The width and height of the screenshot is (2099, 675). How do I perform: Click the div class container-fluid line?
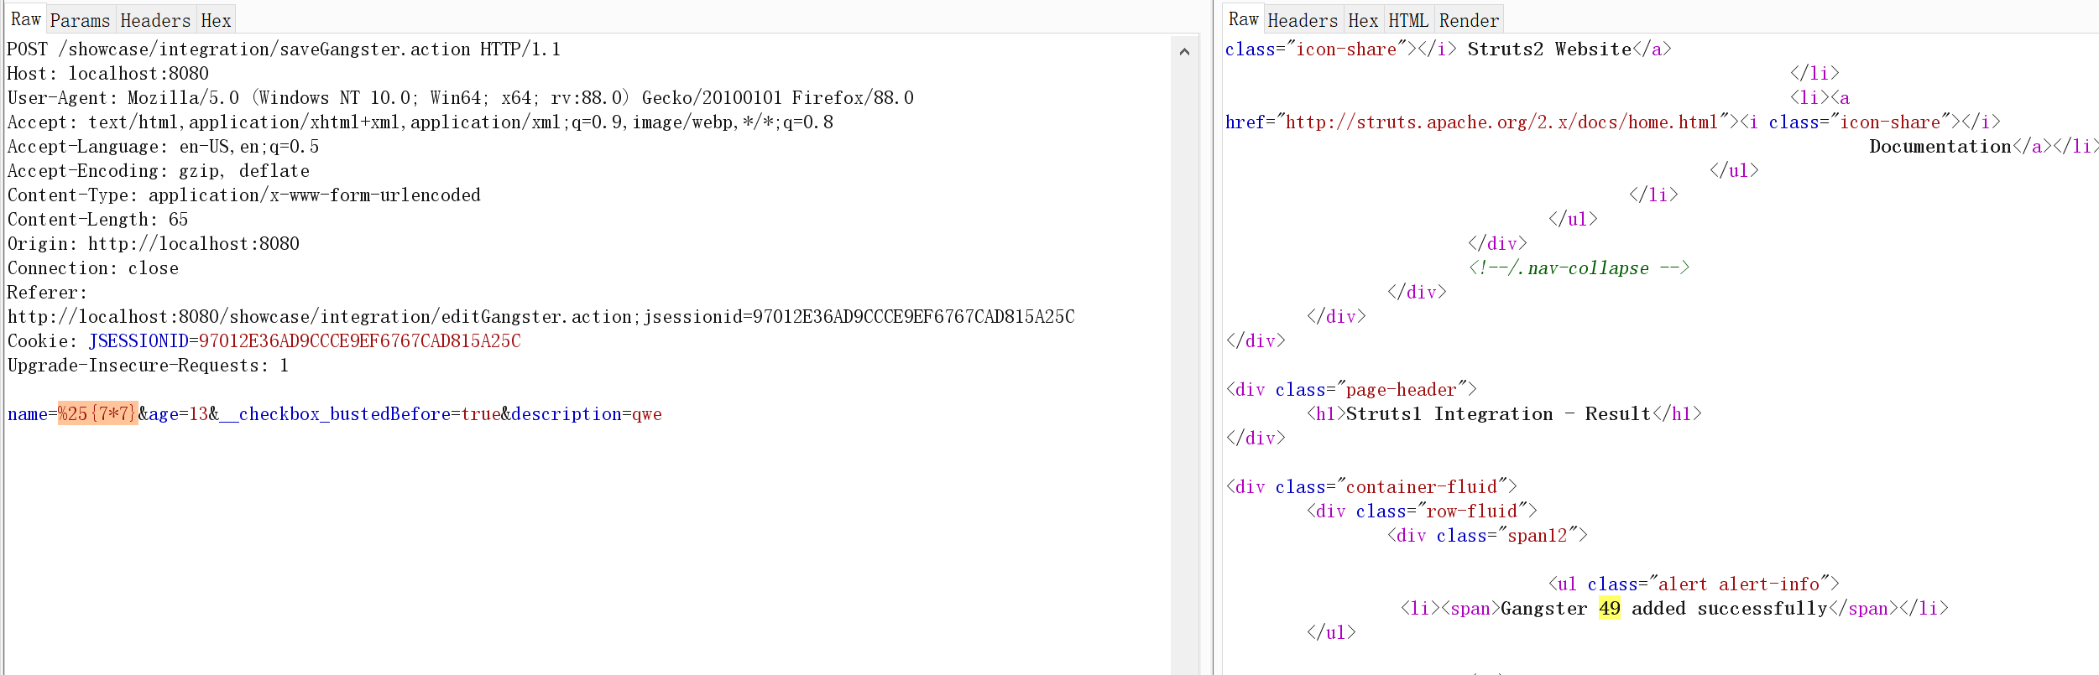click(1371, 487)
